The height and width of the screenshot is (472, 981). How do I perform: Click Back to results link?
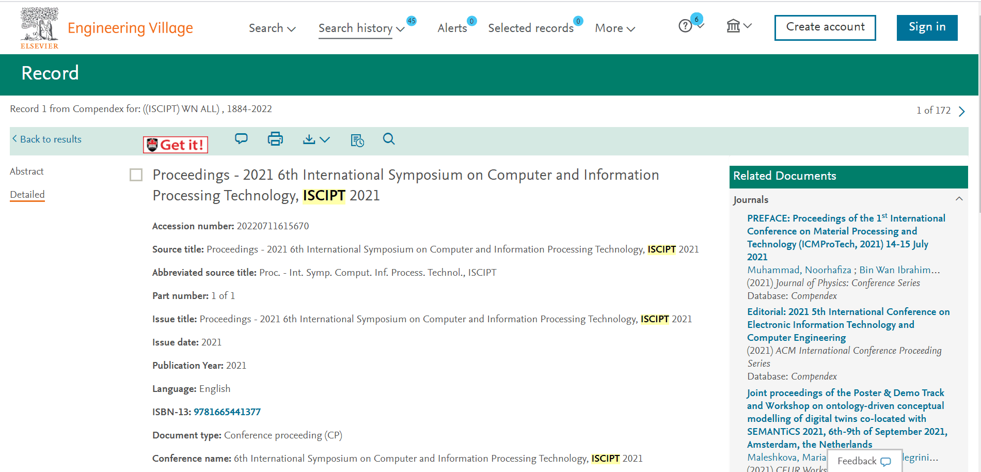coord(46,139)
